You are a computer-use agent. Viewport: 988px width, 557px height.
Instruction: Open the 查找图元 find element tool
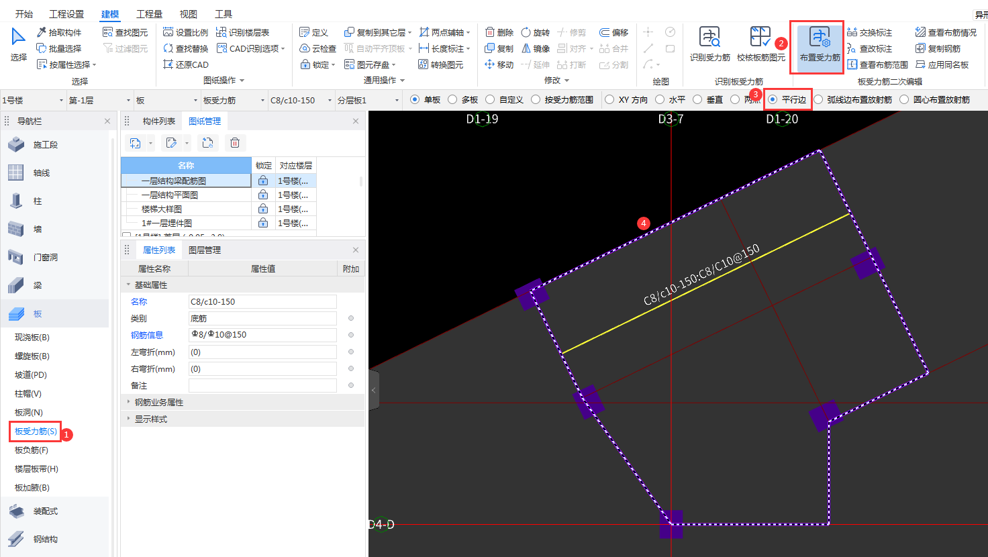[x=126, y=32]
